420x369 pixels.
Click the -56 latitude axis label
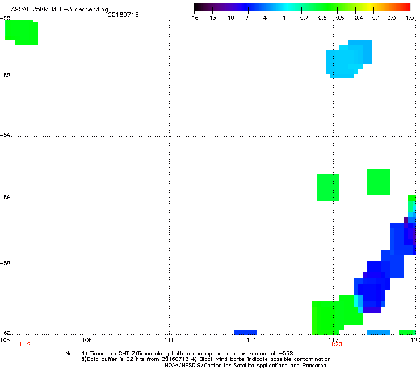point(5,198)
